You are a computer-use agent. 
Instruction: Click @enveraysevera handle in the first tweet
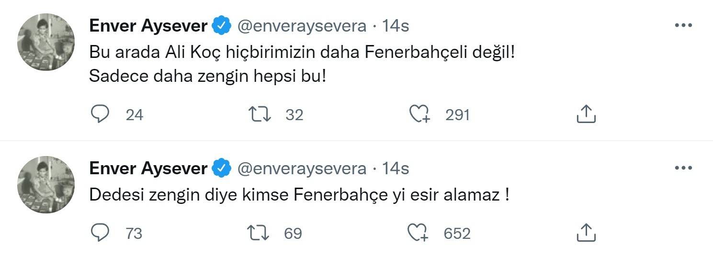tap(302, 26)
